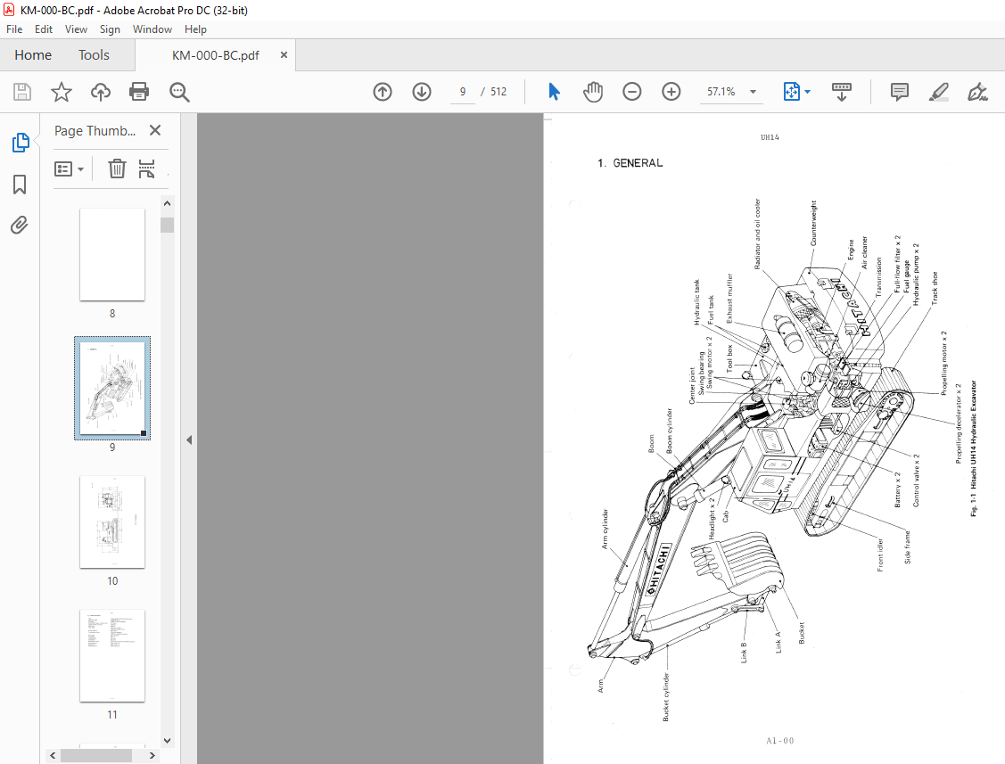Open the Window menu
Screen dimensions: 1005x764
pos(152,29)
